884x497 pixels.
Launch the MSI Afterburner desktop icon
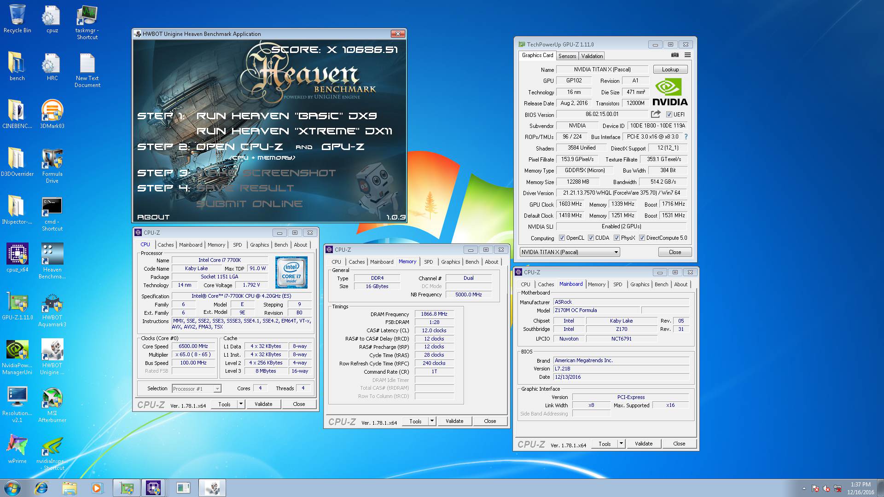pos(52,405)
